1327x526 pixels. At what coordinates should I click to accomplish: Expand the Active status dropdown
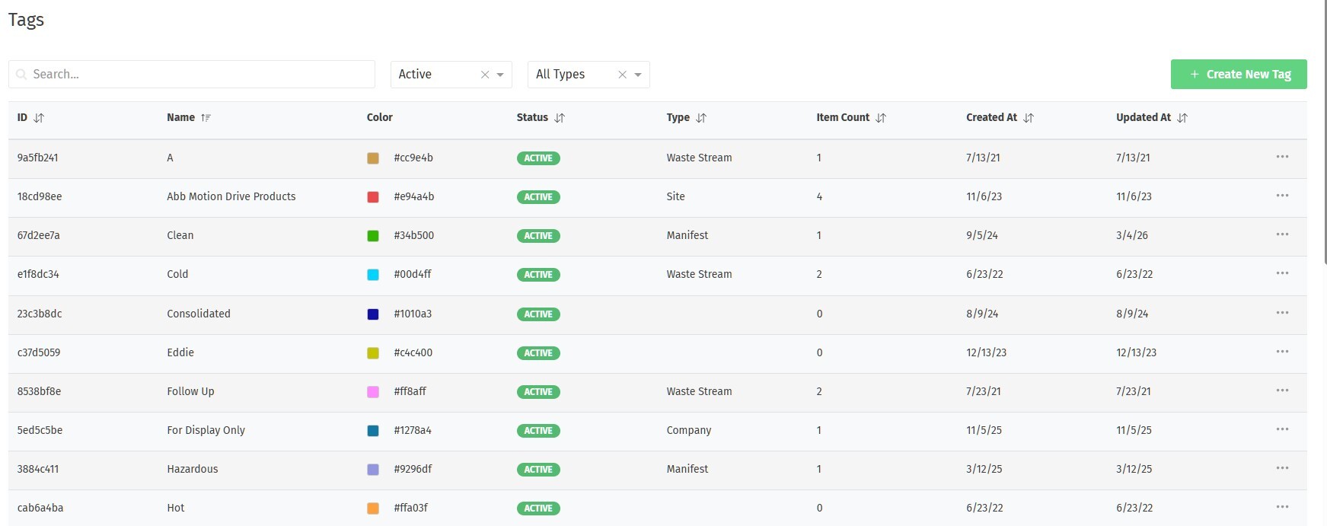pos(500,75)
